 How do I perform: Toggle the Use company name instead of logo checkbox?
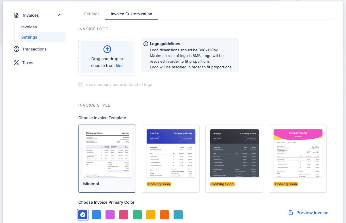click(x=81, y=85)
